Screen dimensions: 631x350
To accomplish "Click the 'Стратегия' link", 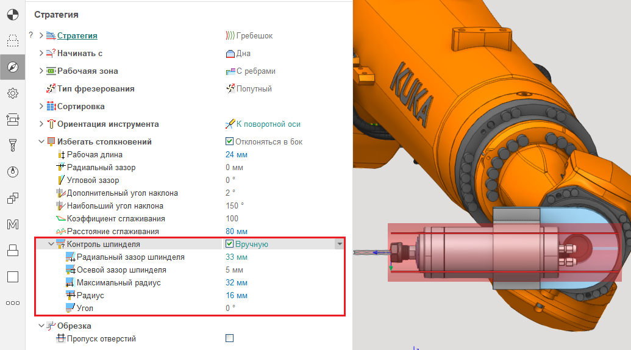I will pos(77,36).
